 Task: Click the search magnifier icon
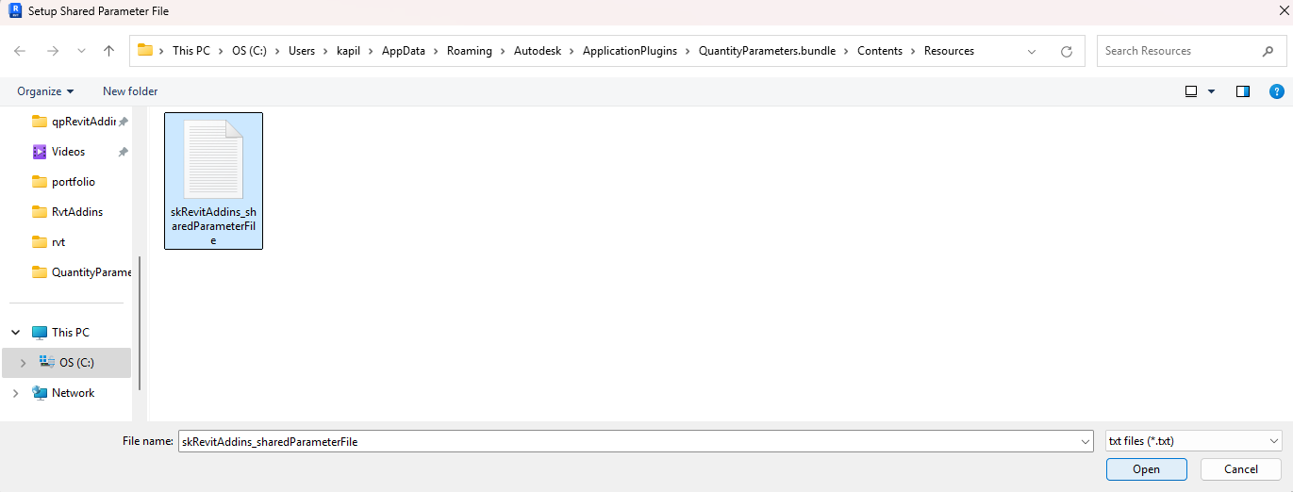1268,51
